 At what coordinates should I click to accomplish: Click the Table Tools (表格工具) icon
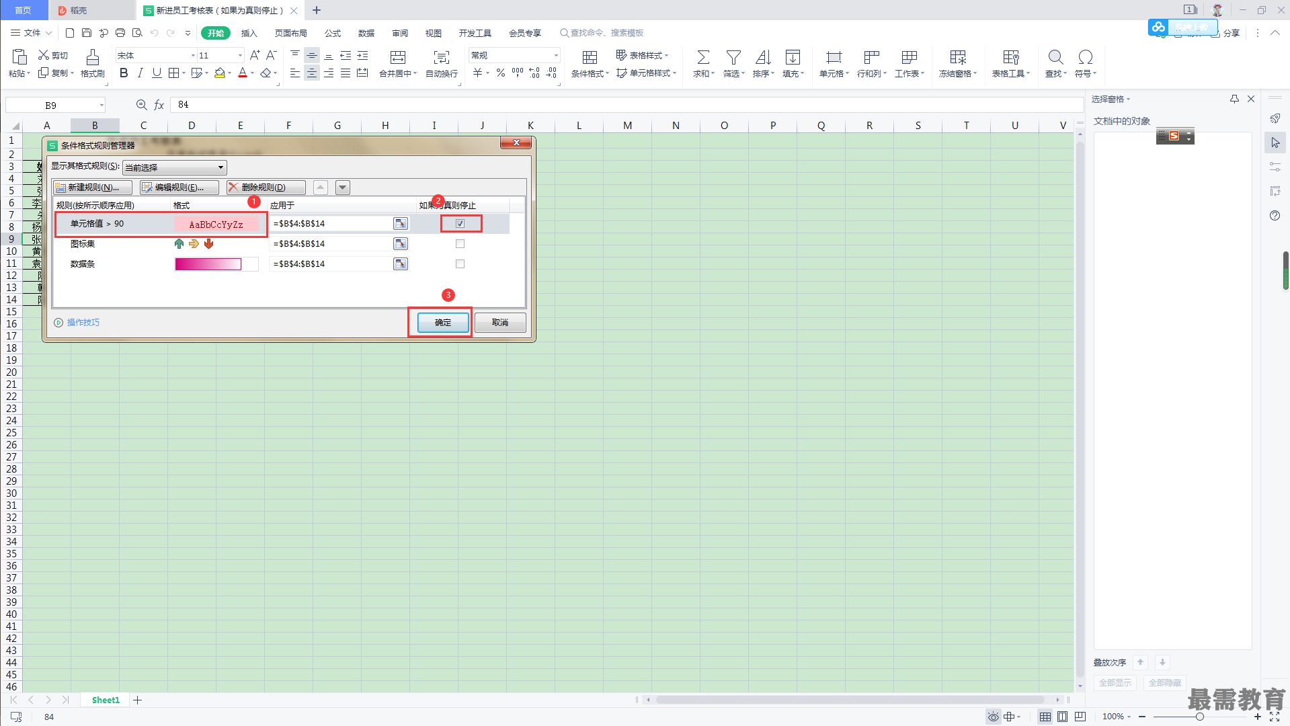(x=1010, y=57)
